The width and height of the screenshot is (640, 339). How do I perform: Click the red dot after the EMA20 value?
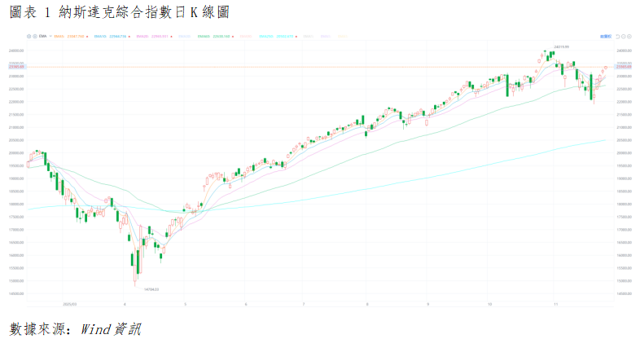tap(169, 37)
